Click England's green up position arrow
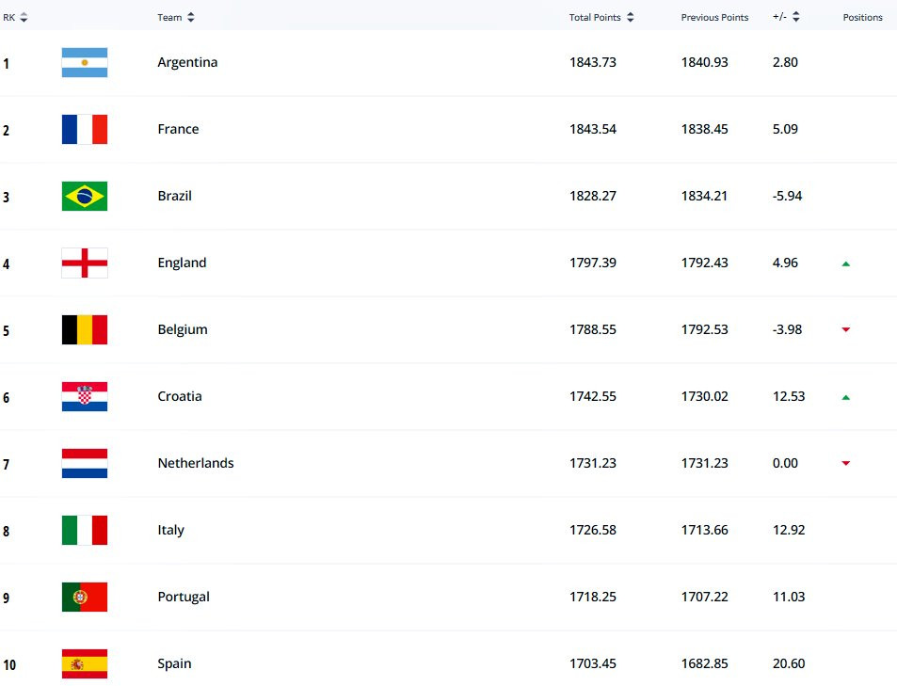The height and width of the screenshot is (686, 897). [846, 263]
